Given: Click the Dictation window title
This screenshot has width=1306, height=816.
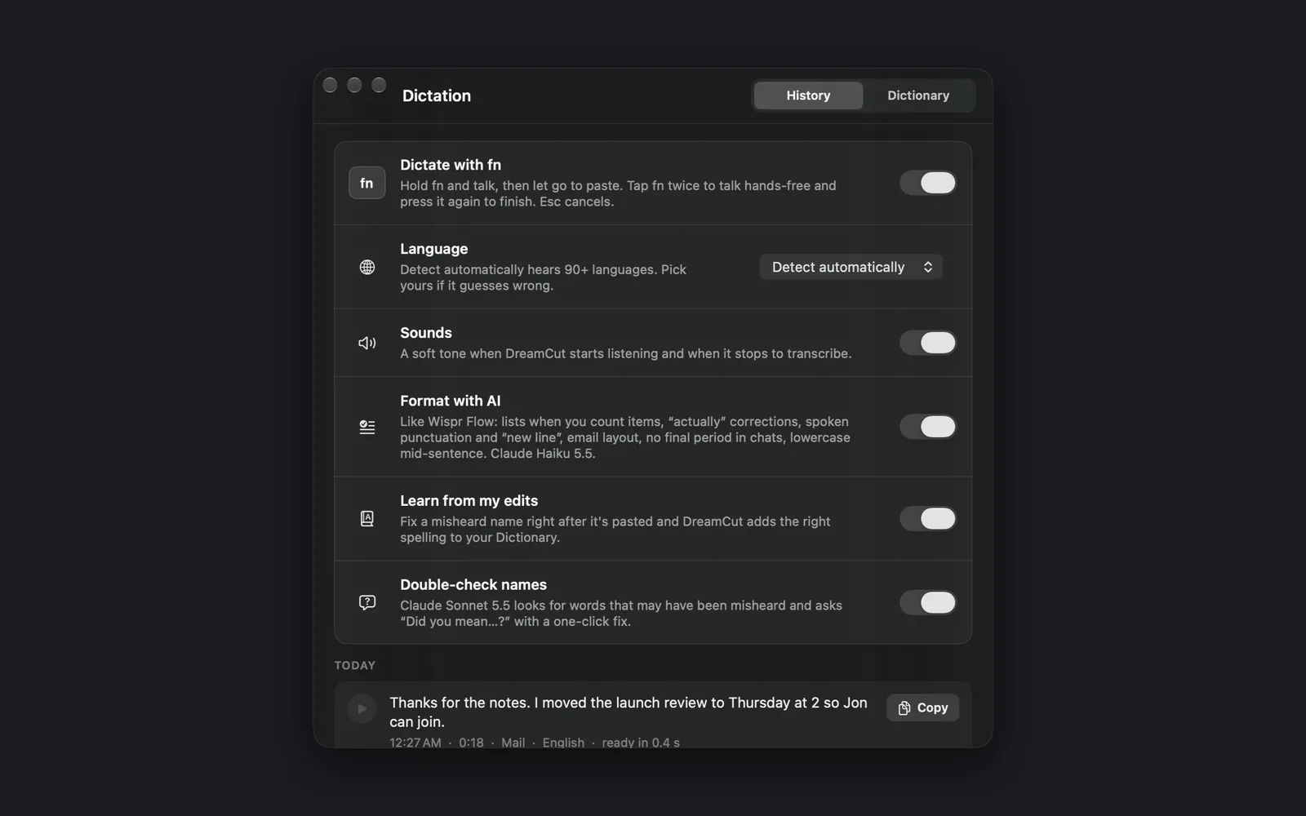Looking at the screenshot, I should [x=437, y=95].
